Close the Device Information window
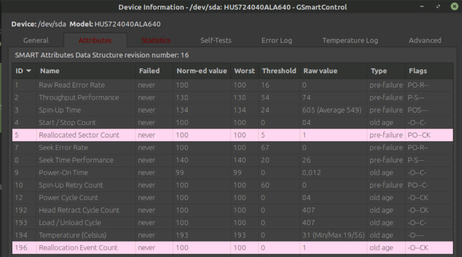 [454, 7]
